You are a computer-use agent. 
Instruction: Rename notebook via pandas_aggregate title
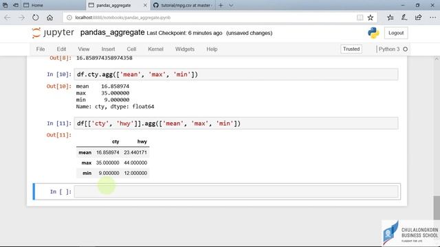tap(112, 32)
